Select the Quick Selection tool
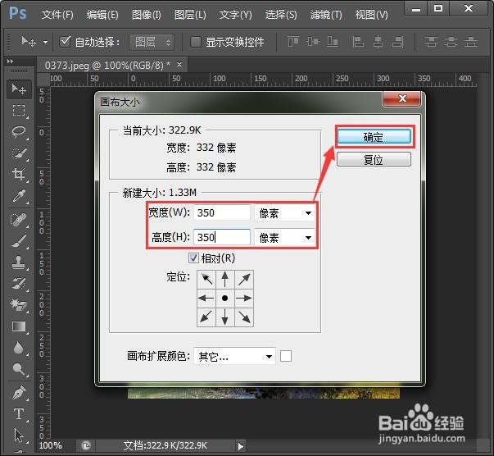The height and width of the screenshot is (456, 494). pos(19,153)
